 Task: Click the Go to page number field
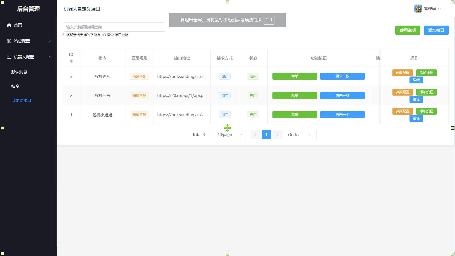tap(309, 135)
